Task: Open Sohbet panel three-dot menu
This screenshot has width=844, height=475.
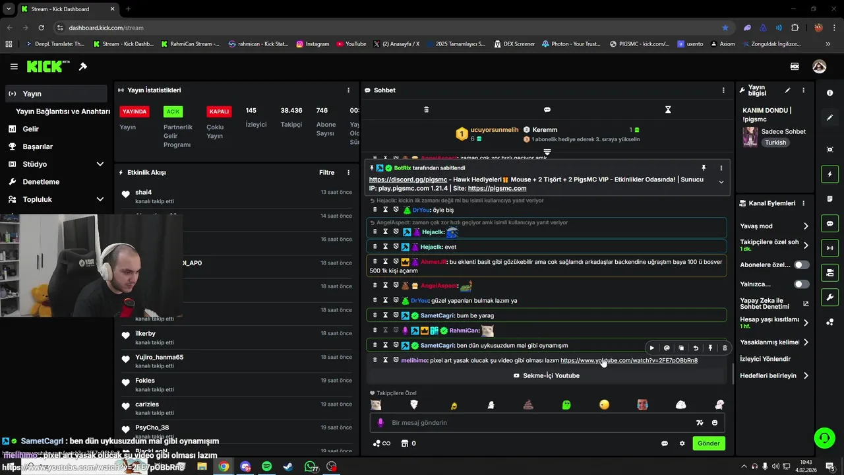Action: 723,90
